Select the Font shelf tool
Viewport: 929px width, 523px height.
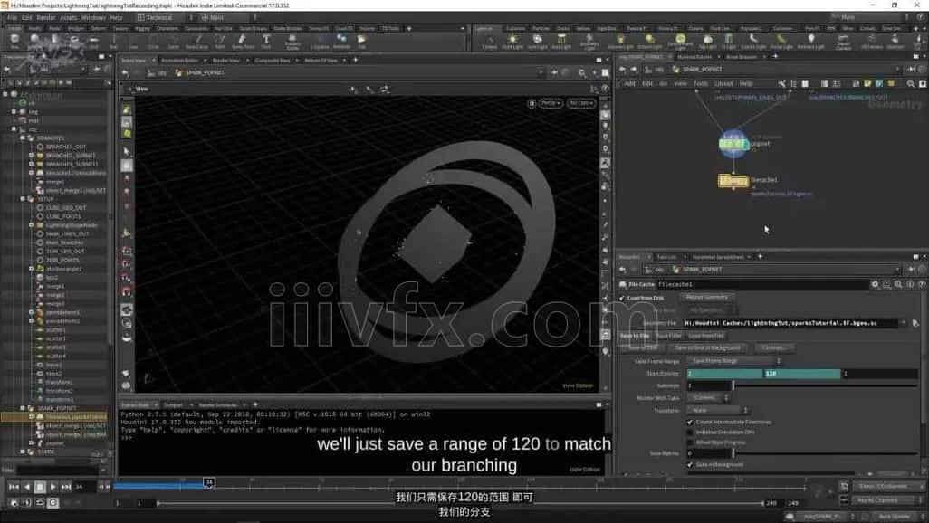(266, 41)
